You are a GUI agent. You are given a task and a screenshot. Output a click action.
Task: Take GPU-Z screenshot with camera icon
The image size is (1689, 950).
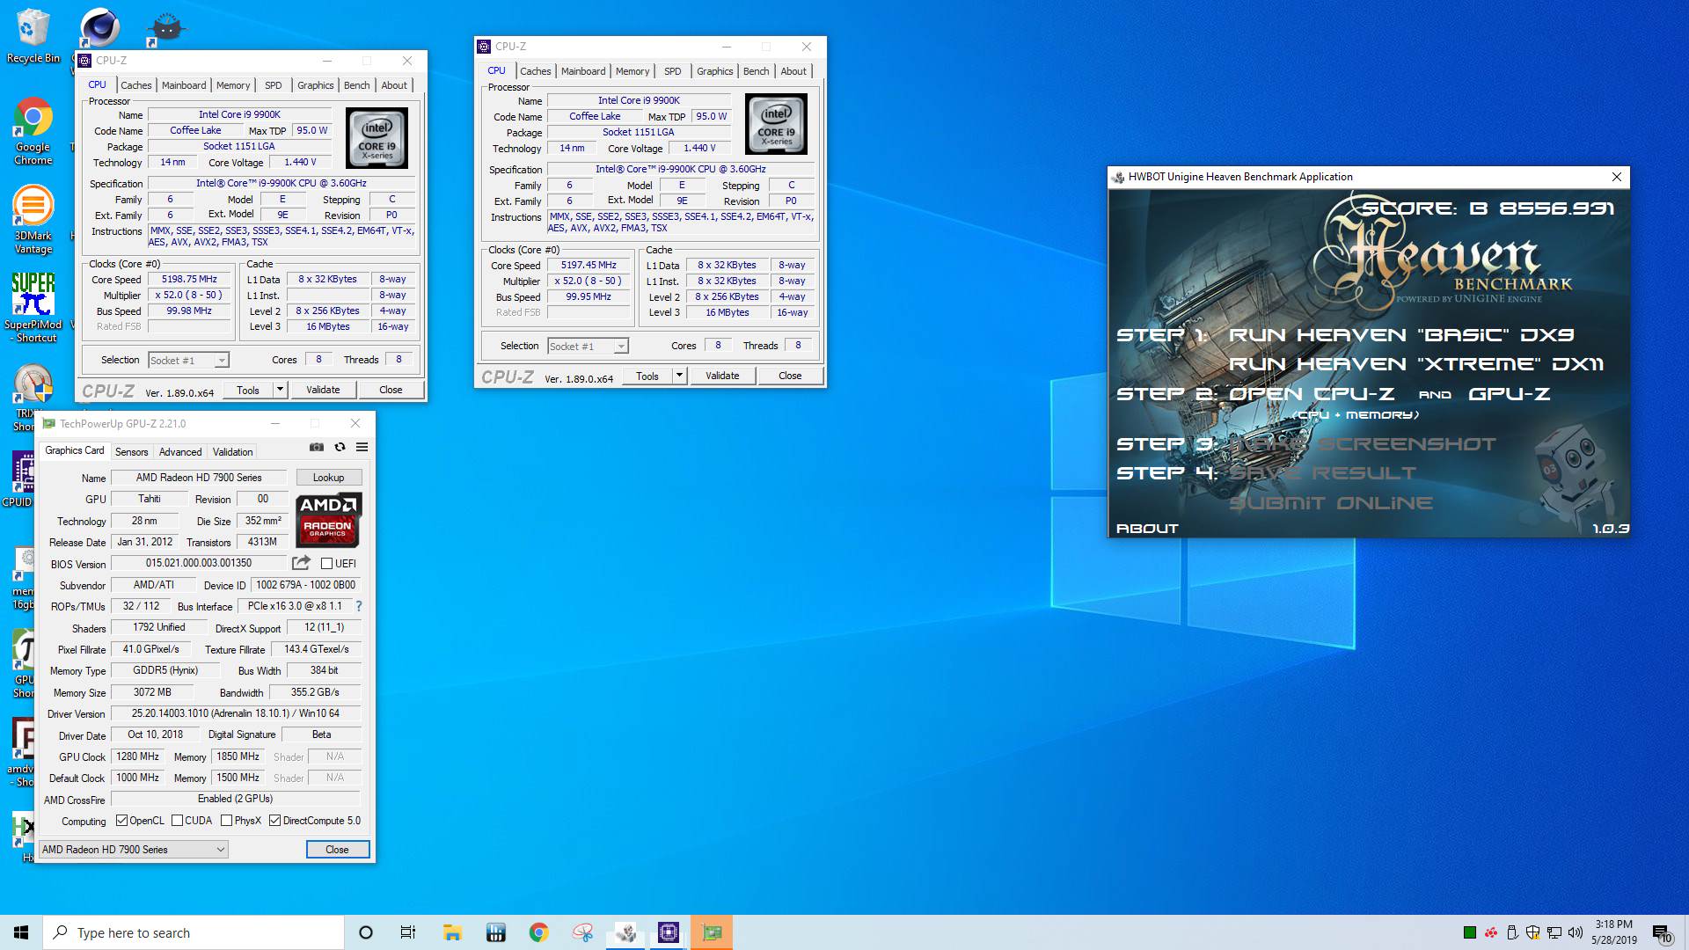(x=317, y=448)
